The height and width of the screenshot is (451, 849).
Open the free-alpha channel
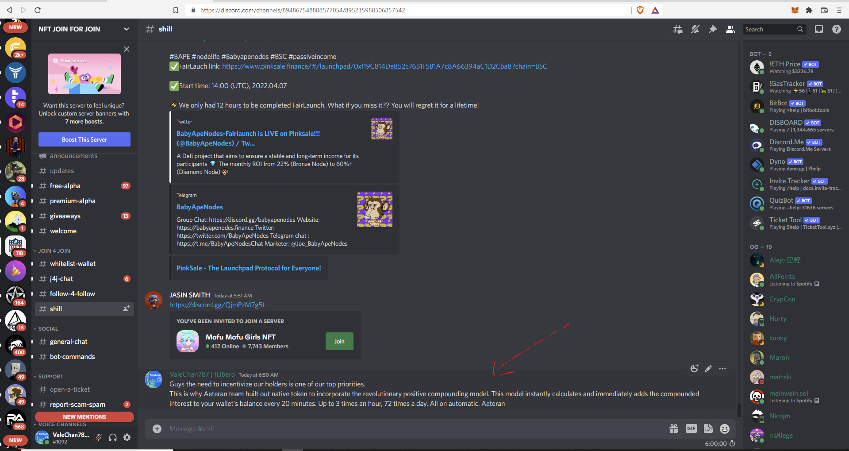[85, 186]
